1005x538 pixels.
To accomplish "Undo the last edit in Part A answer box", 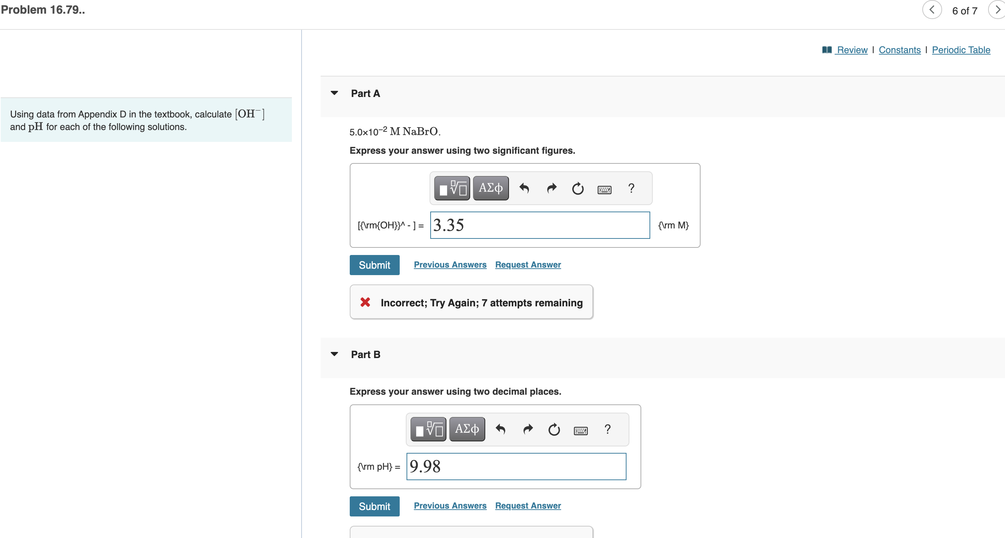I will tap(524, 188).
